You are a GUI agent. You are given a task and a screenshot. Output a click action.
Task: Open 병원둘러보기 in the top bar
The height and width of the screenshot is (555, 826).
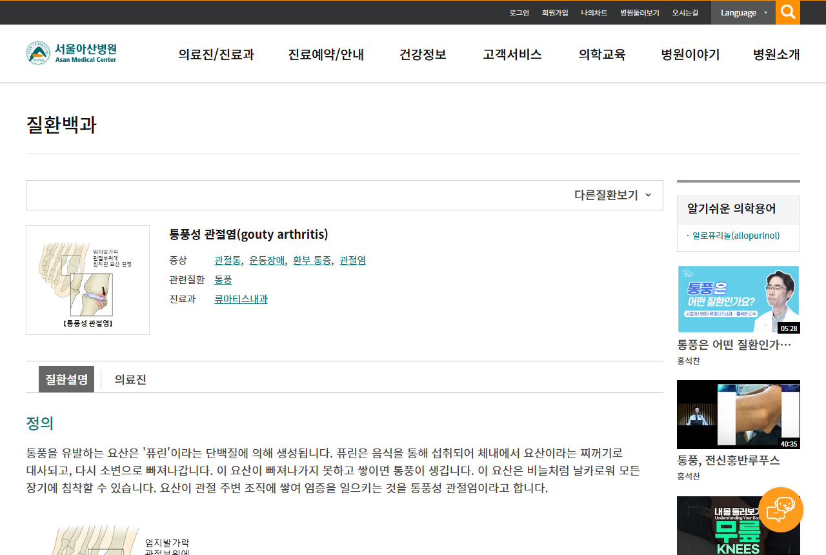[x=640, y=13]
